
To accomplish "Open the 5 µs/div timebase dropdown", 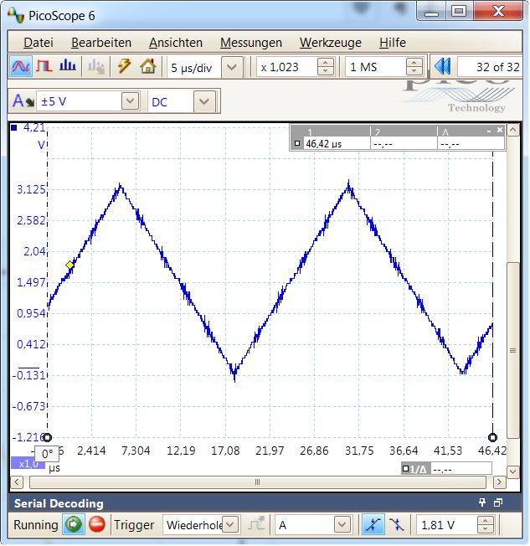I will pos(232,67).
